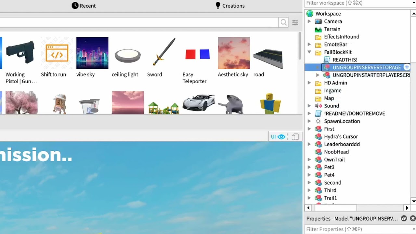Select the Second model icon
Image resolution: width=416 pixels, height=234 pixels.
(318, 183)
